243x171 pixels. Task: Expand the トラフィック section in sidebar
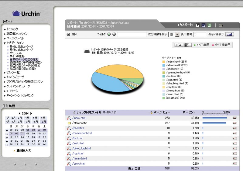pyautogui.click(x=12, y=29)
